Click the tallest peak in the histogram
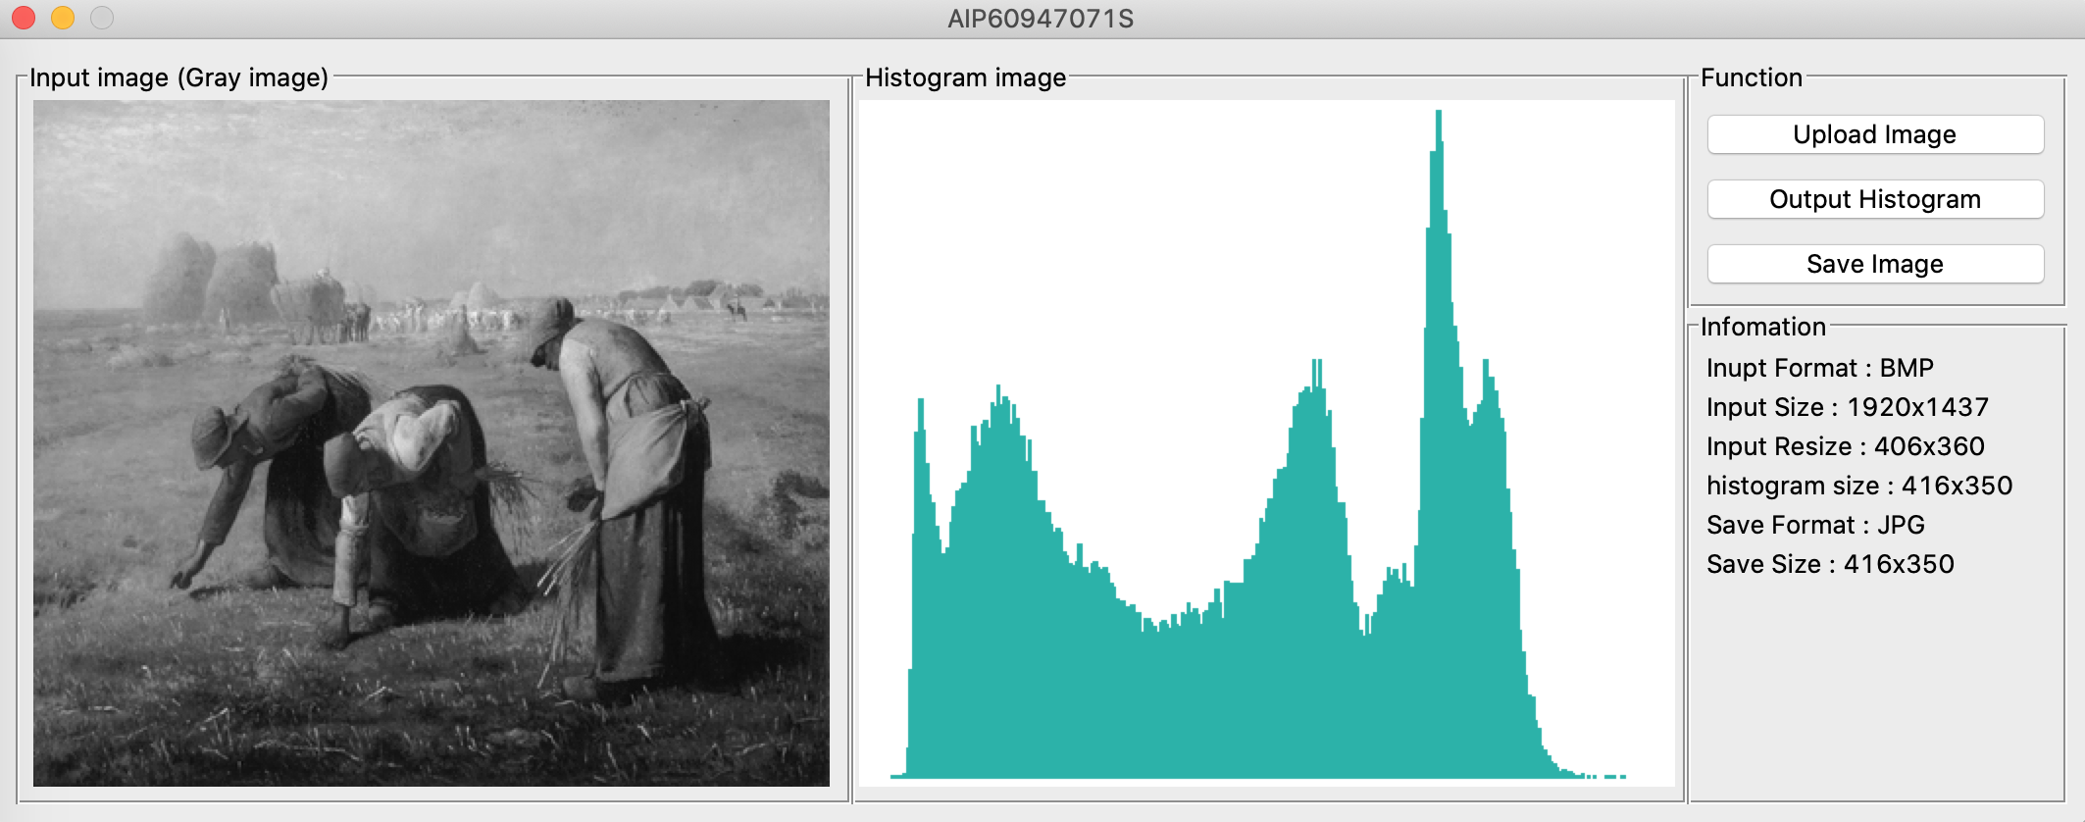This screenshot has width=2085, height=822. pyautogui.click(x=1439, y=128)
